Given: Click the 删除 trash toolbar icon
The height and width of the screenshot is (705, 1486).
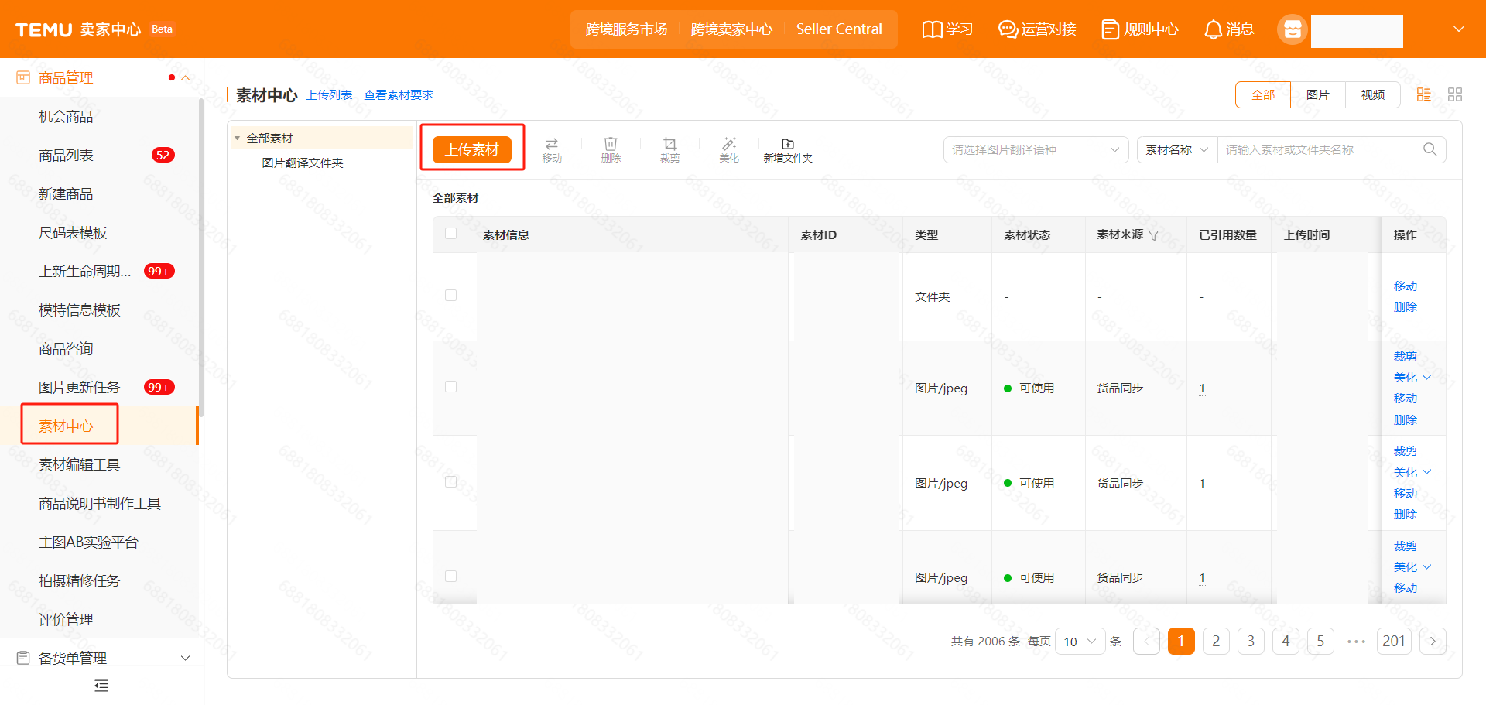Looking at the screenshot, I should 611,145.
